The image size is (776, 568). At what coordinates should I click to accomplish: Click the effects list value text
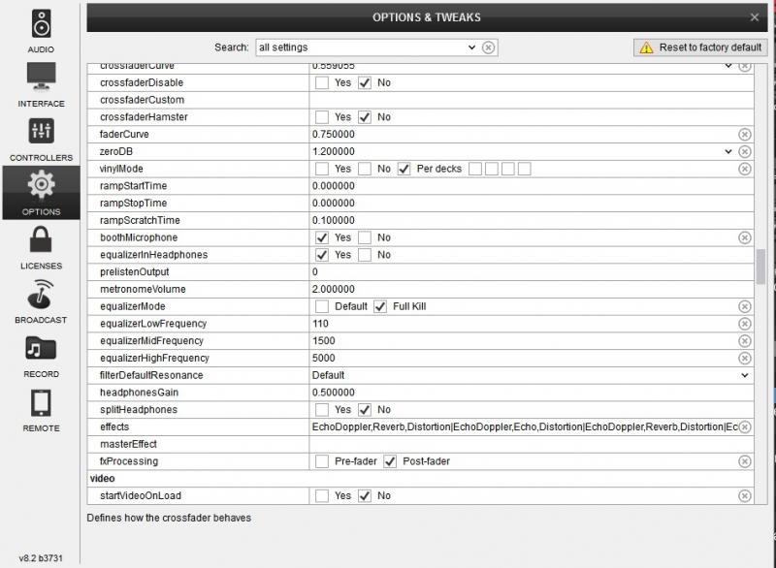(525, 427)
